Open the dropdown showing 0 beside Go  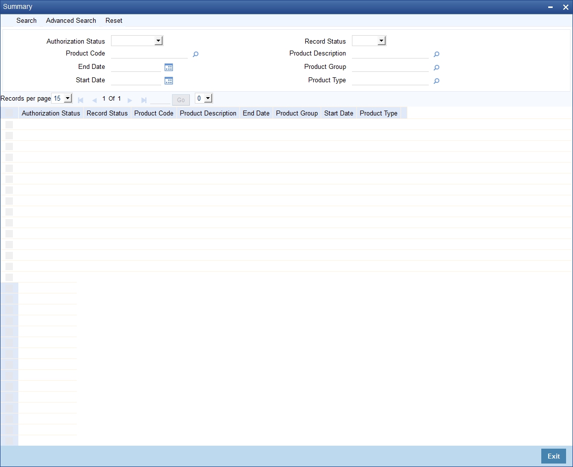click(x=204, y=98)
